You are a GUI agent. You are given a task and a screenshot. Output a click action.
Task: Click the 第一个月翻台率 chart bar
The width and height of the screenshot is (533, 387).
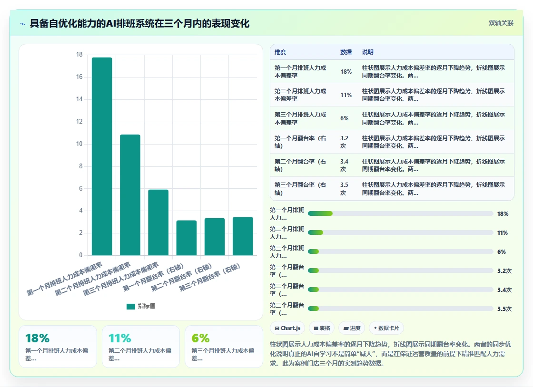(x=187, y=238)
